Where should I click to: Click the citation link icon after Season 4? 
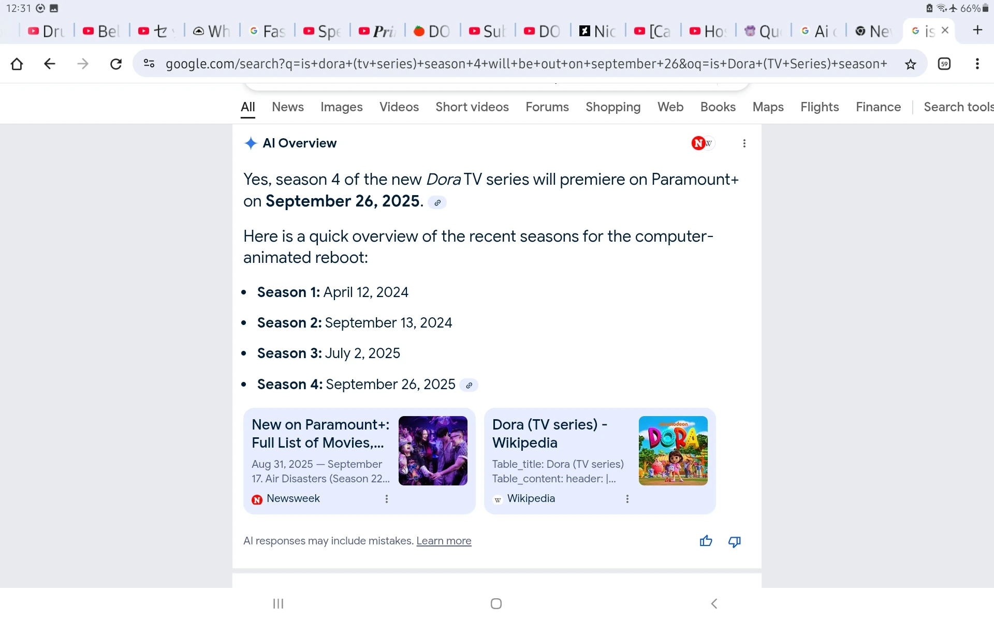(x=469, y=386)
